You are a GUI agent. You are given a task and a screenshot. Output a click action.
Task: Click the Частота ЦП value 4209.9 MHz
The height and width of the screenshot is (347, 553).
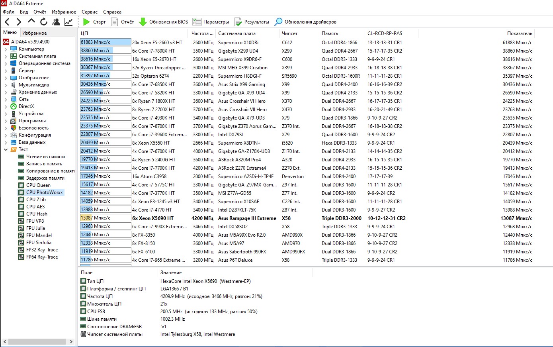211,296
